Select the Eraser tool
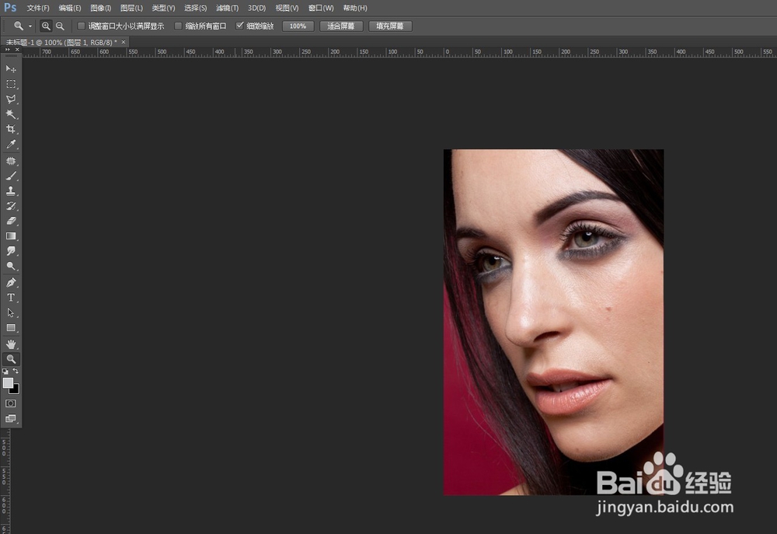Screen dimensions: 777x534 click(10, 221)
